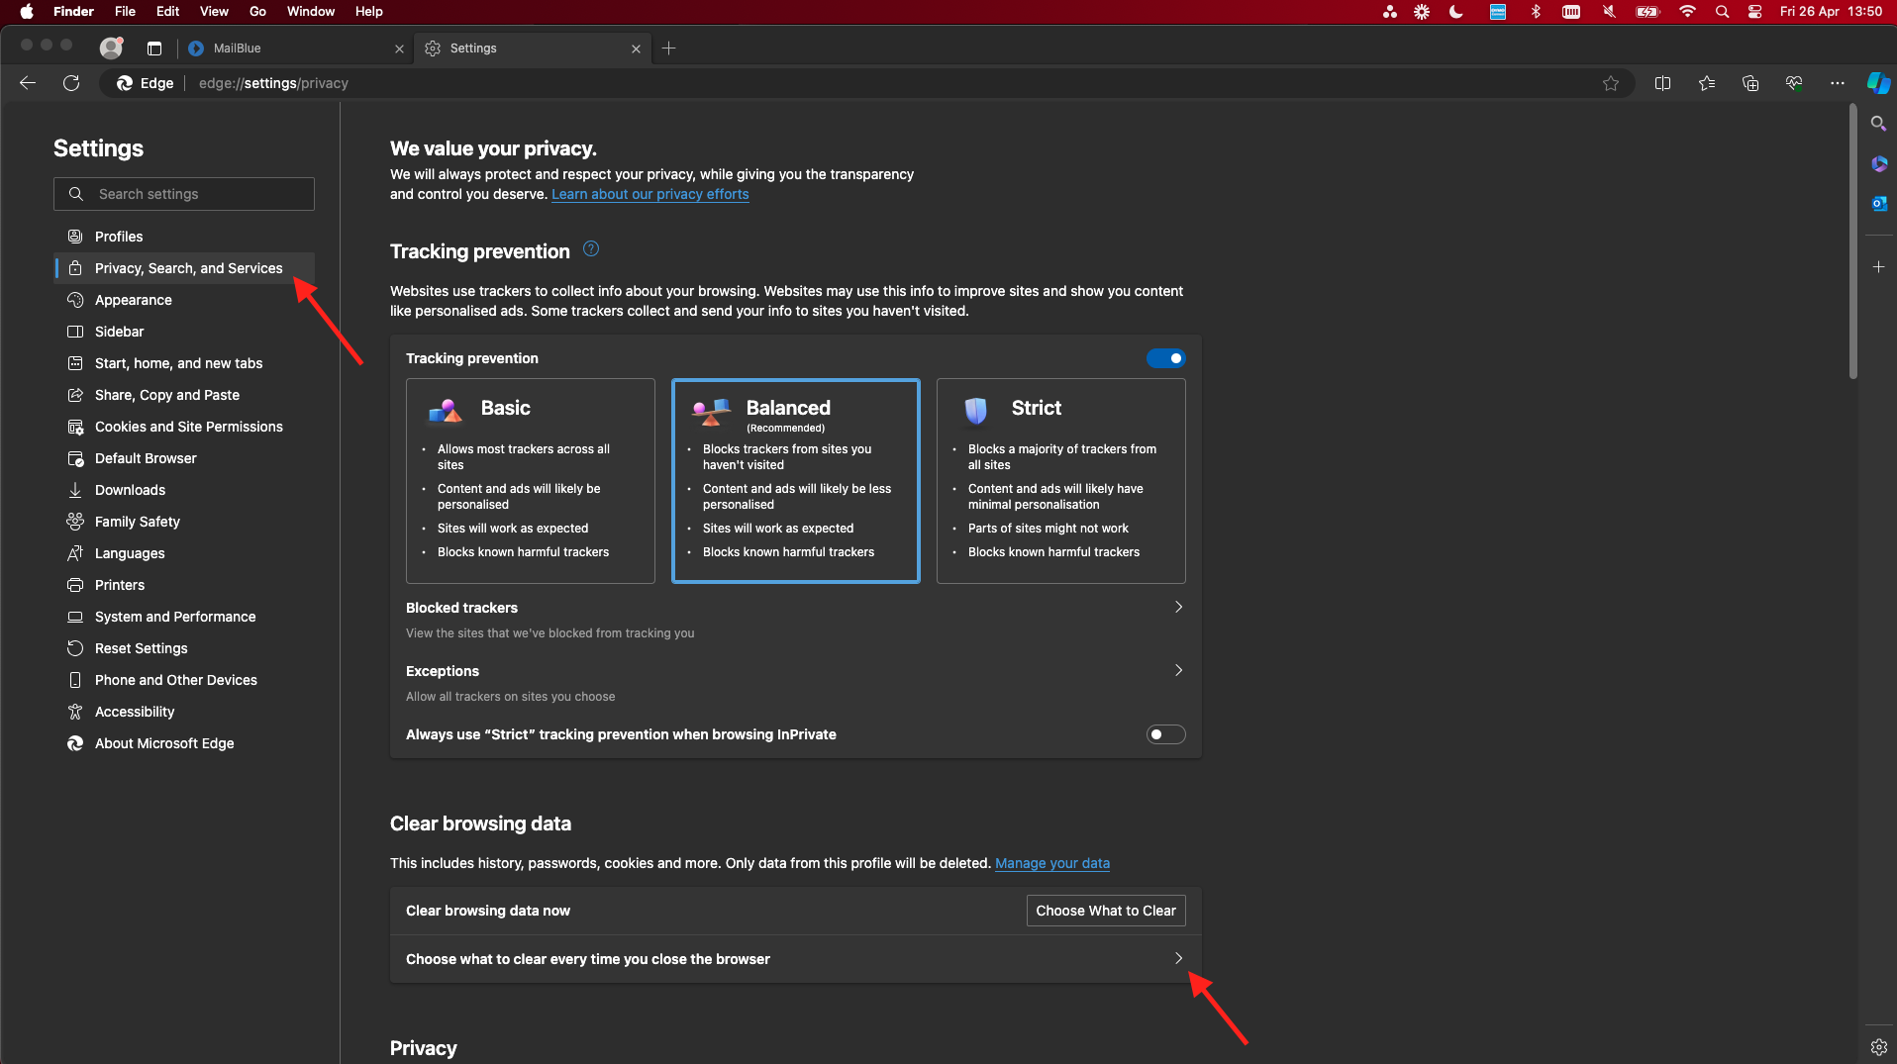
Task: Open Family Safety settings
Action: (x=184, y=522)
